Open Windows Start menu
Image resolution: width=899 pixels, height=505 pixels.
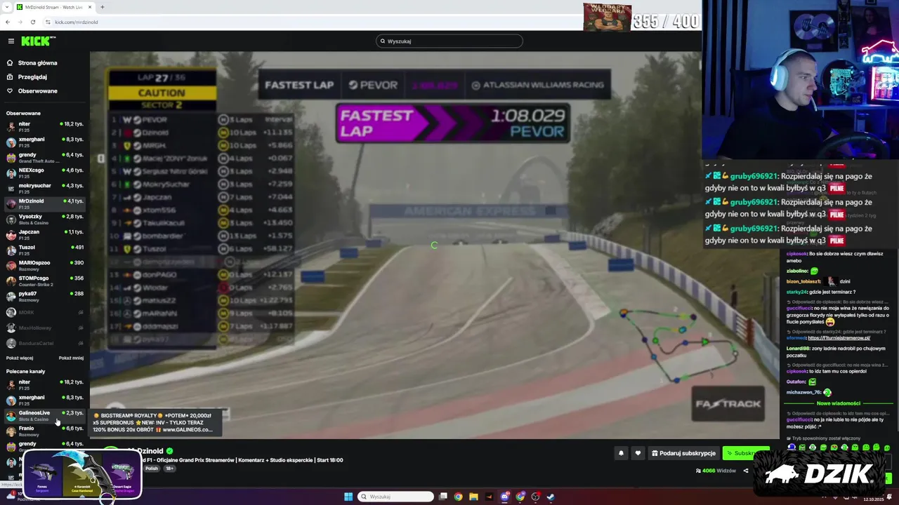348,497
